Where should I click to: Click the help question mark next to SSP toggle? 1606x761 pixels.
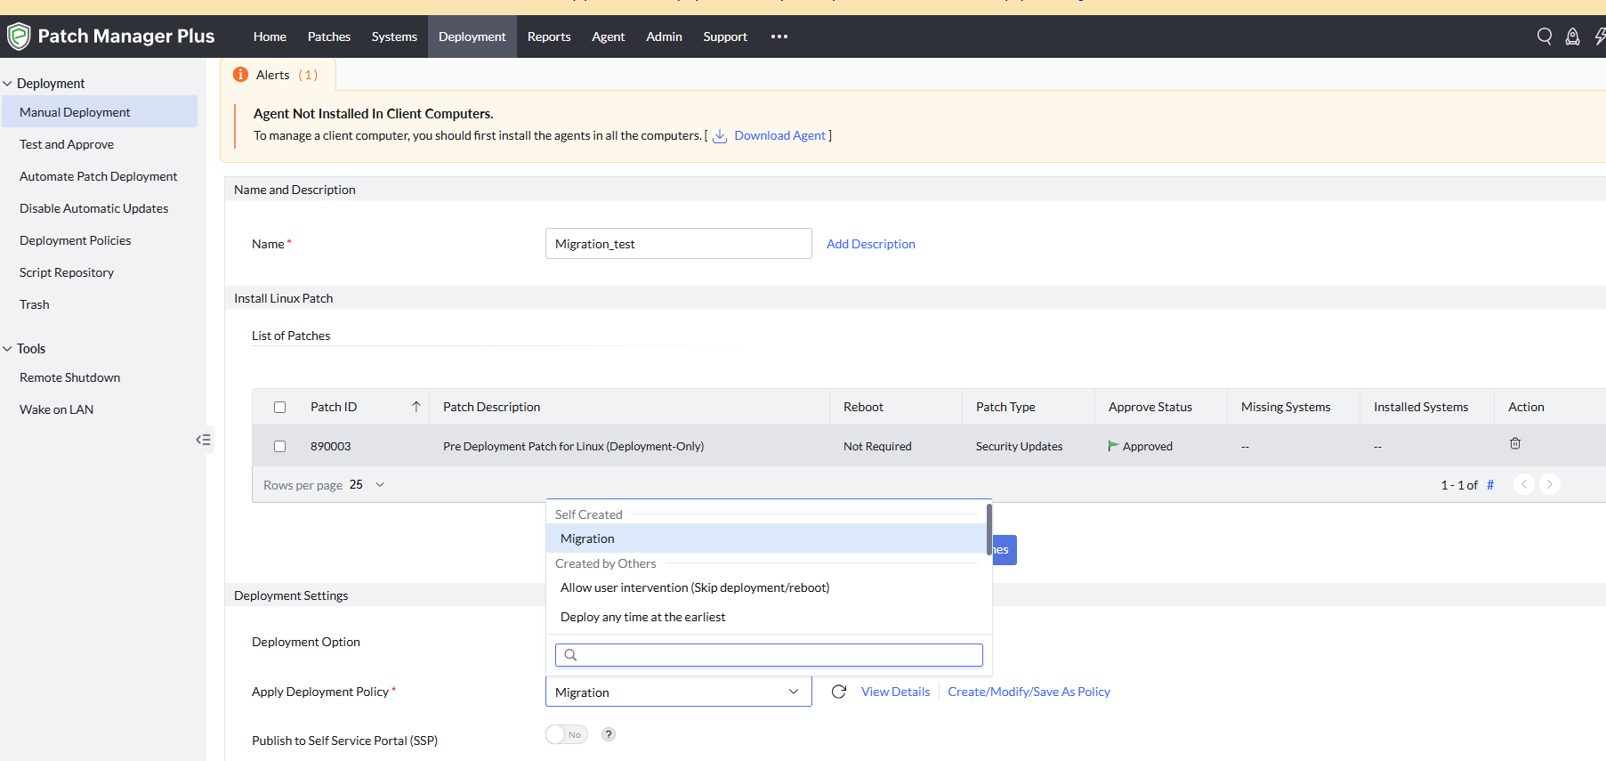pyautogui.click(x=609, y=734)
